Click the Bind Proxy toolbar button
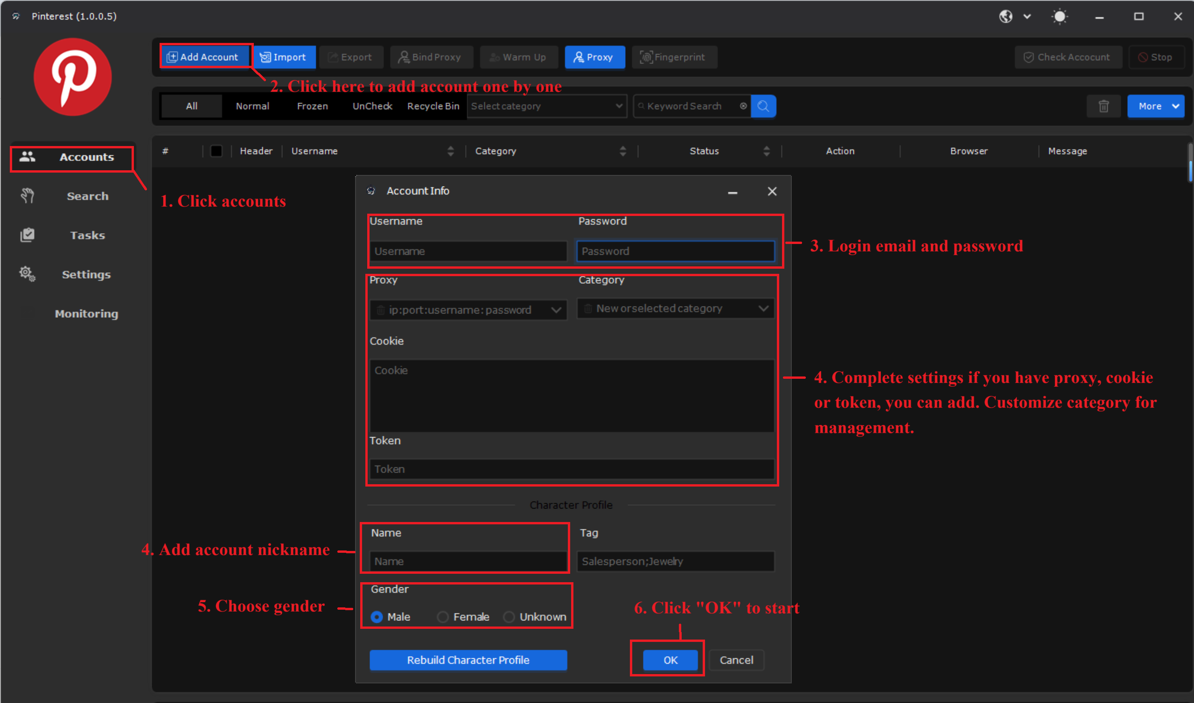This screenshot has width=1194, height=703. pyautogui.click(x=431, y=57)
